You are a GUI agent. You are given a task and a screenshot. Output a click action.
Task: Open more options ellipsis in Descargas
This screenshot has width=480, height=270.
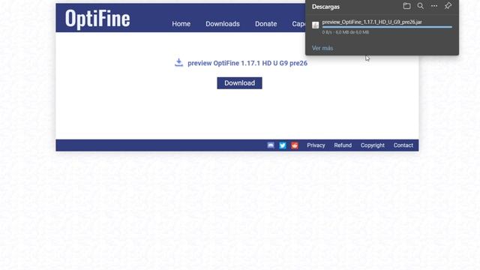pyautogui.click(x=434, y=6)
